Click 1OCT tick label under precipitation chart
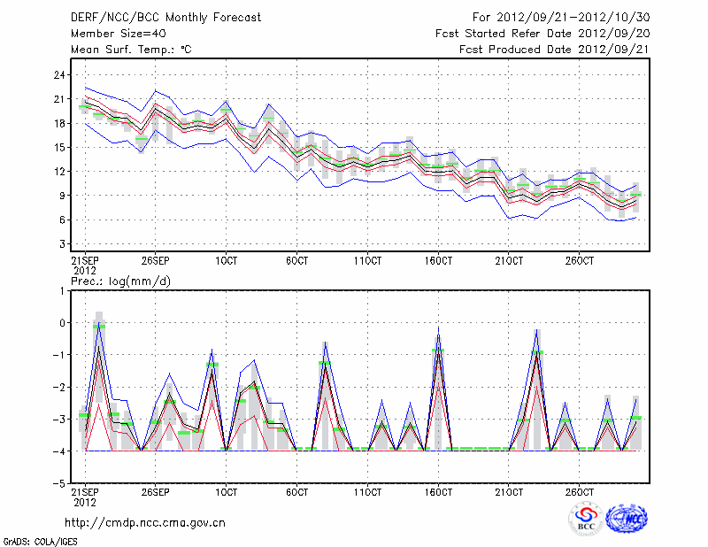Viewport: 708px width, 547px height. point(226,491)
